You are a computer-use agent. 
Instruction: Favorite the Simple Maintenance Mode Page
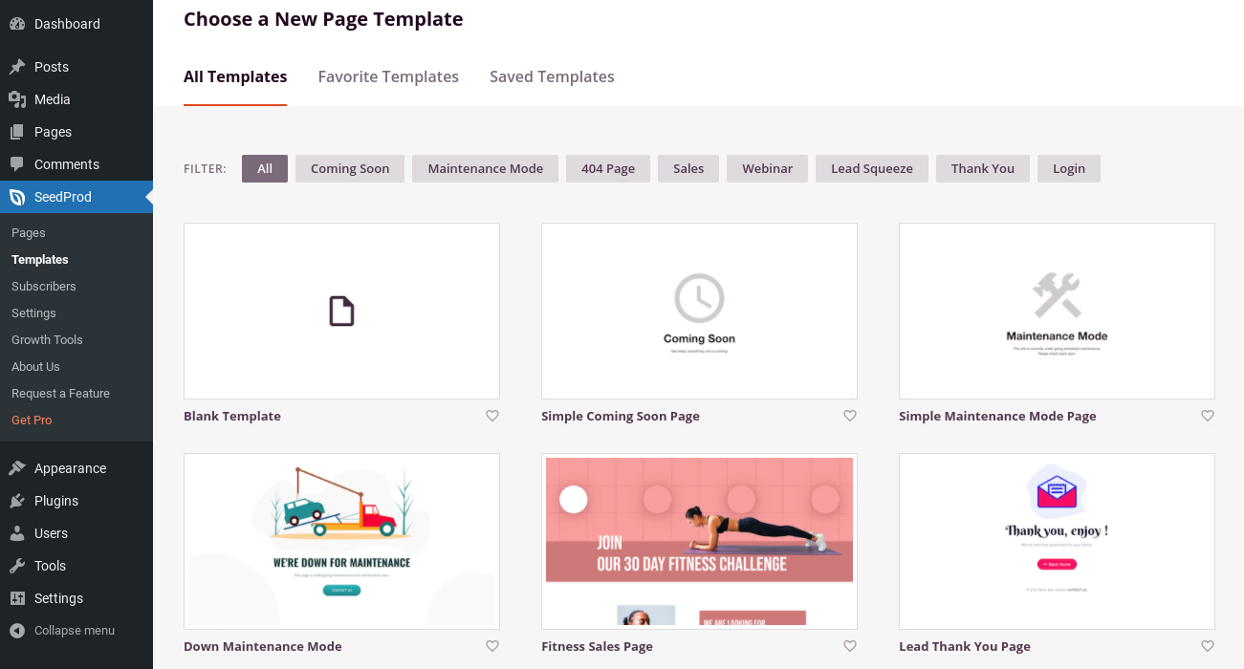click(x=1208, y=416)
